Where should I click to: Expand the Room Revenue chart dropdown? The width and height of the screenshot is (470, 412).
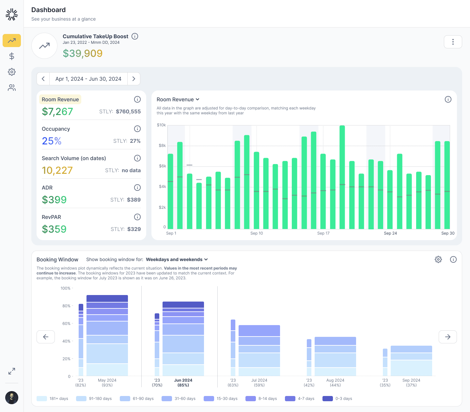click(178, 99)
